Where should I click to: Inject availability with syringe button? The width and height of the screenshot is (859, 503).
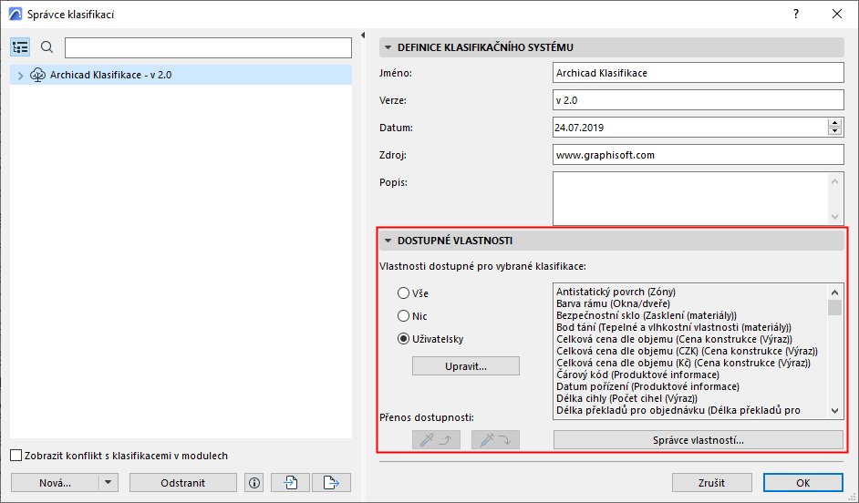pyautogui.click(x=495, y=439)
